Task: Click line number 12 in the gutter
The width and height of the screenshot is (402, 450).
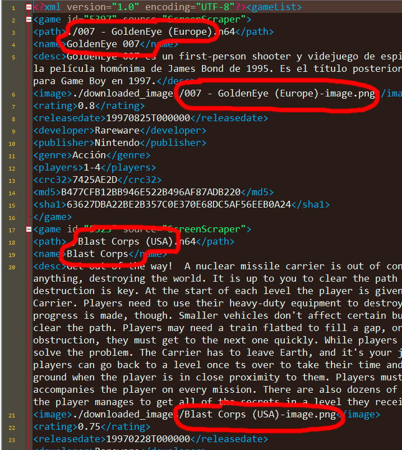Action: pyautogui.click(x=12, y=168)
